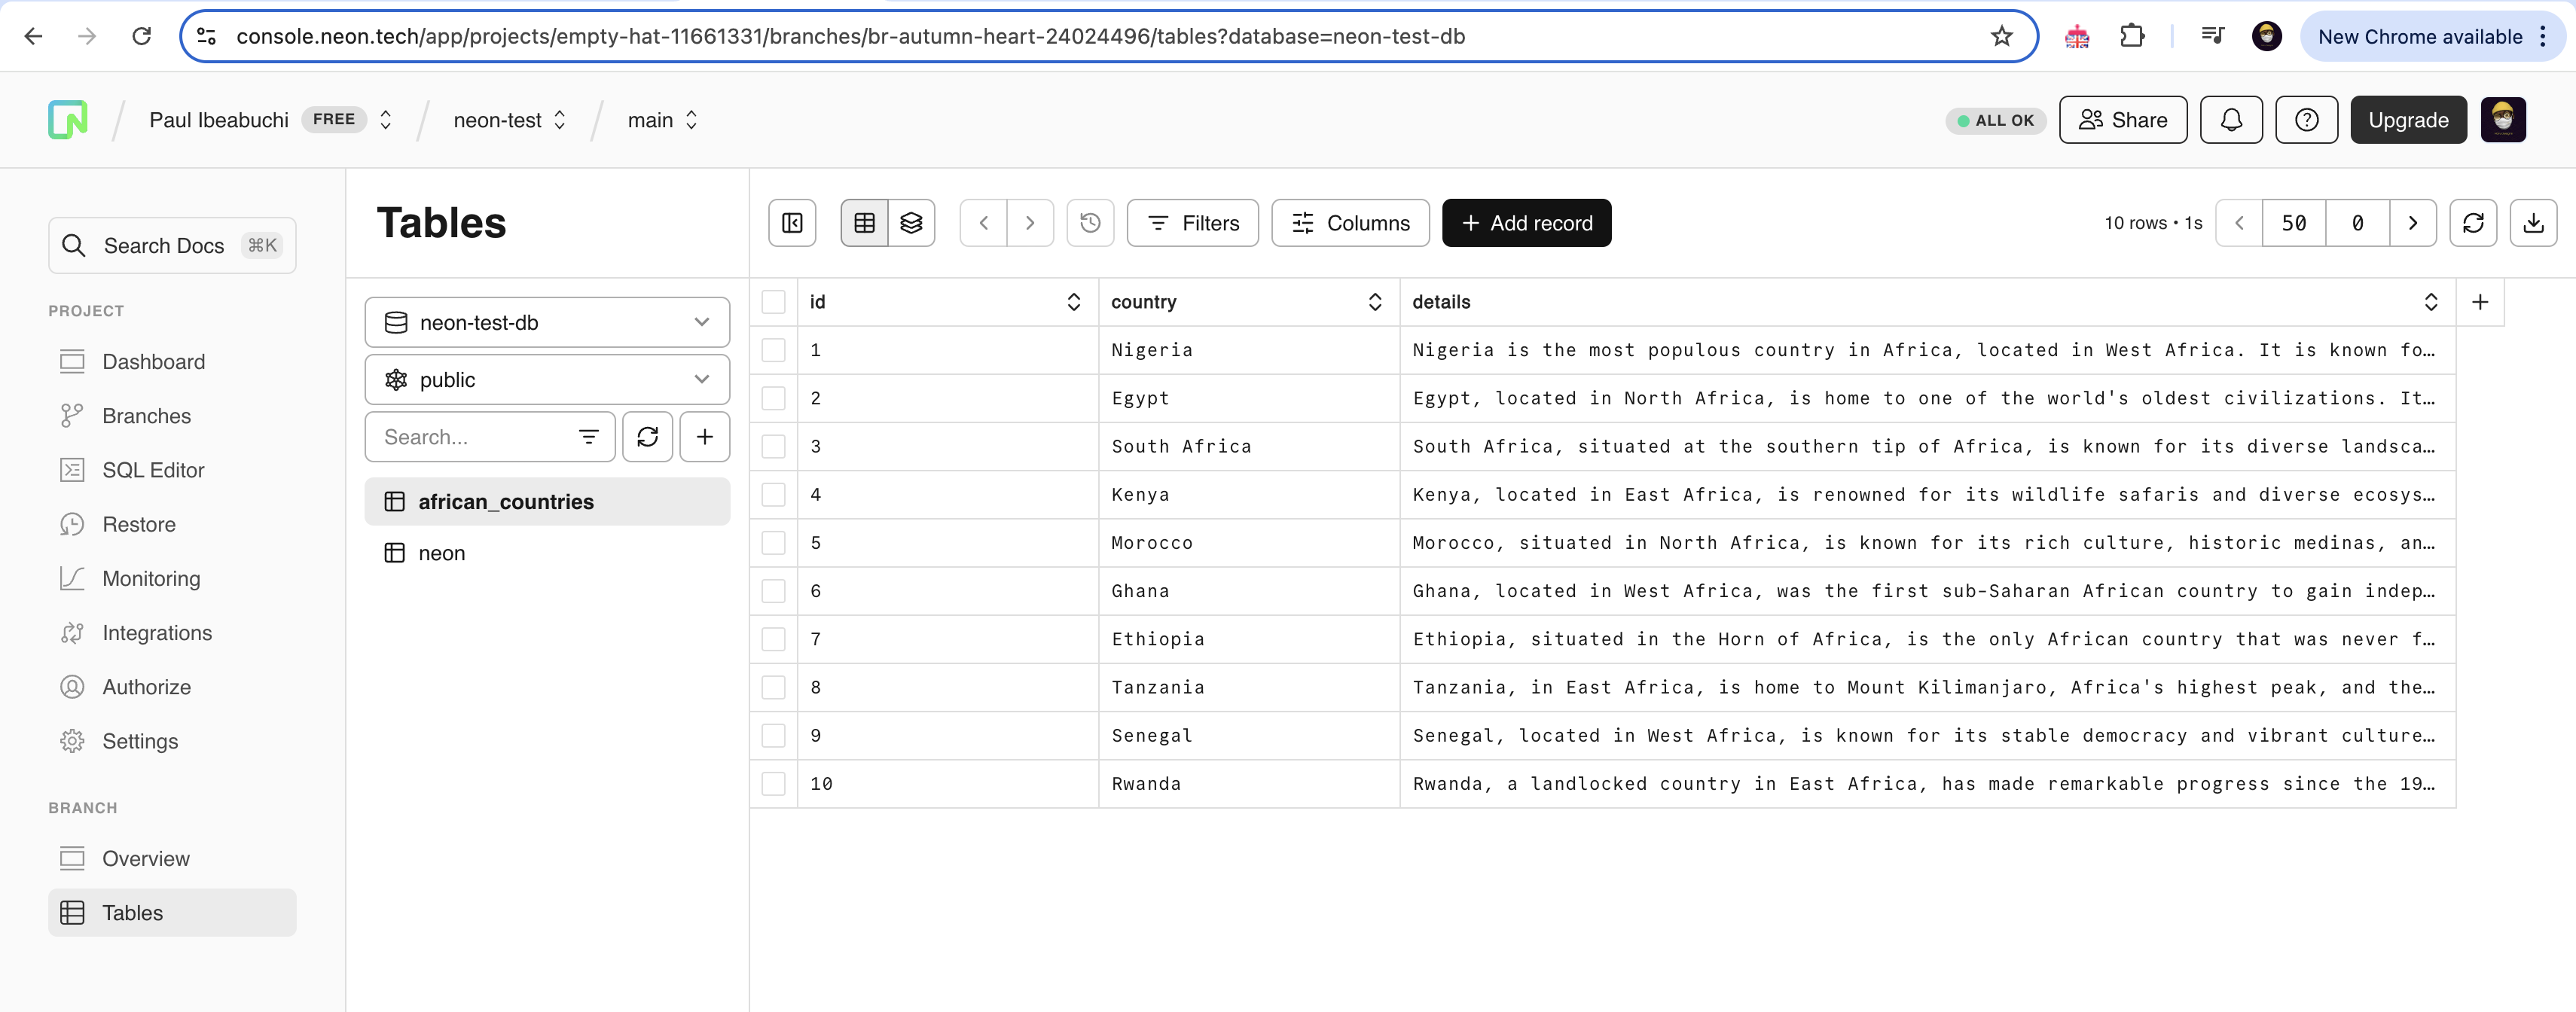The image size is (2576, 1012).
Task: Expand the Paul Ibeabuchi organization switcher
Action: (385, 120)
